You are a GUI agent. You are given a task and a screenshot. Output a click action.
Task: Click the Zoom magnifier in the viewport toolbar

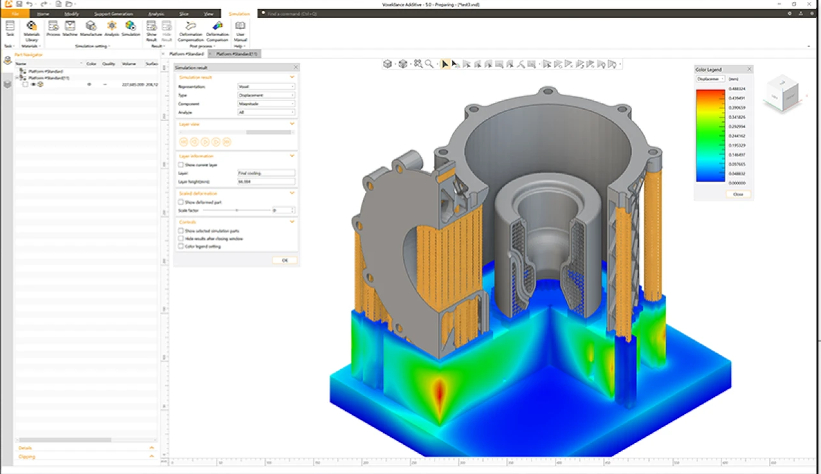pyautogui.click(x=429, y=64)
